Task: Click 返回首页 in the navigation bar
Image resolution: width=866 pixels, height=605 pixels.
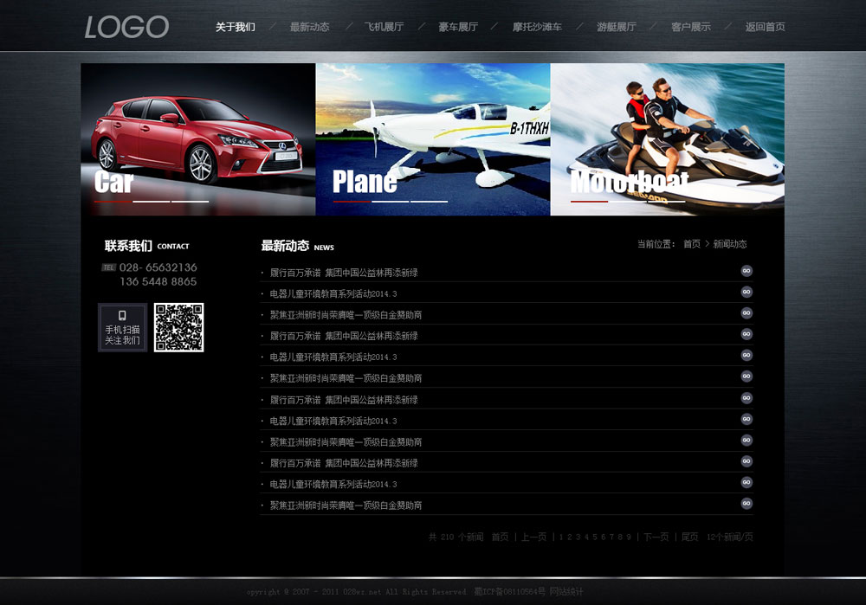Action: pyautogui.click(x=766, y=27)
